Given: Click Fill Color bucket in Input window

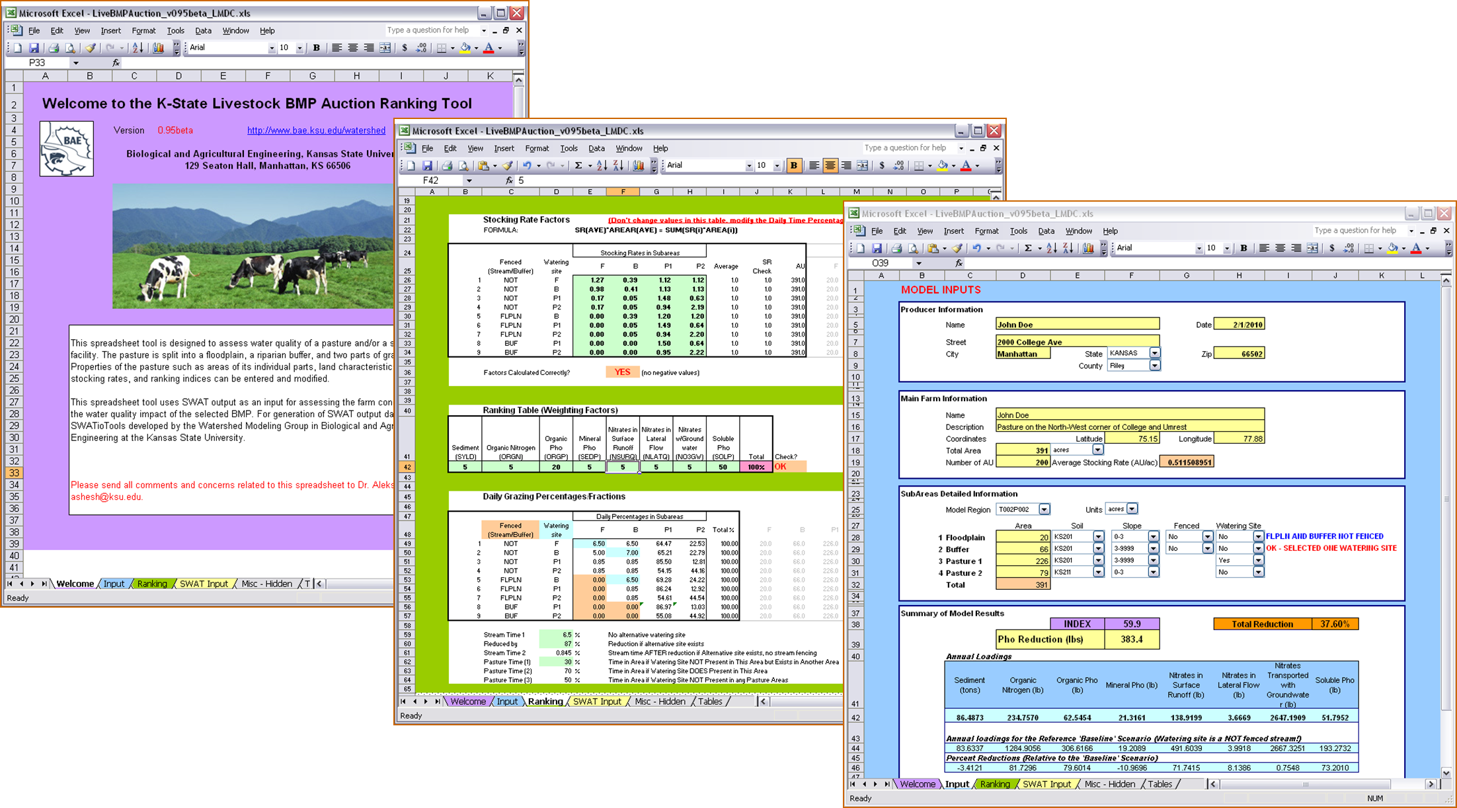Looking at the screenshot, I should coord(1392,249).
